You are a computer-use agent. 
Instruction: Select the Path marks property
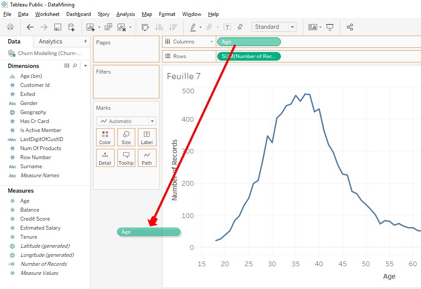point(147,158)
